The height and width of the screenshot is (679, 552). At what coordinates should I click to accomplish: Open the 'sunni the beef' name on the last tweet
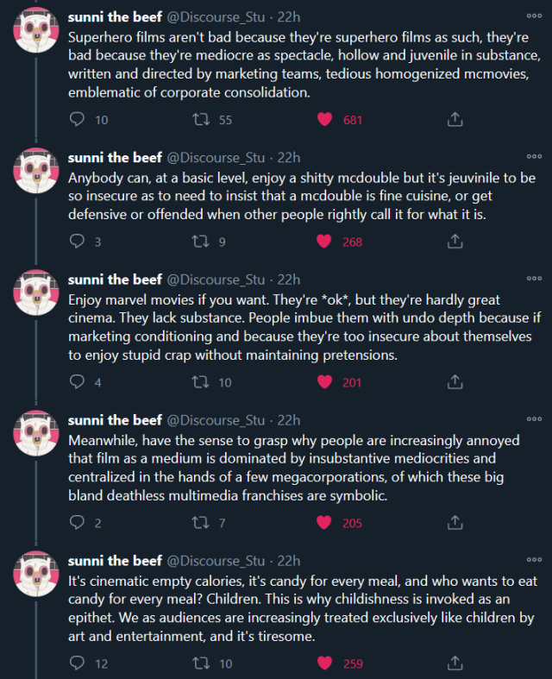pos(115,561)
